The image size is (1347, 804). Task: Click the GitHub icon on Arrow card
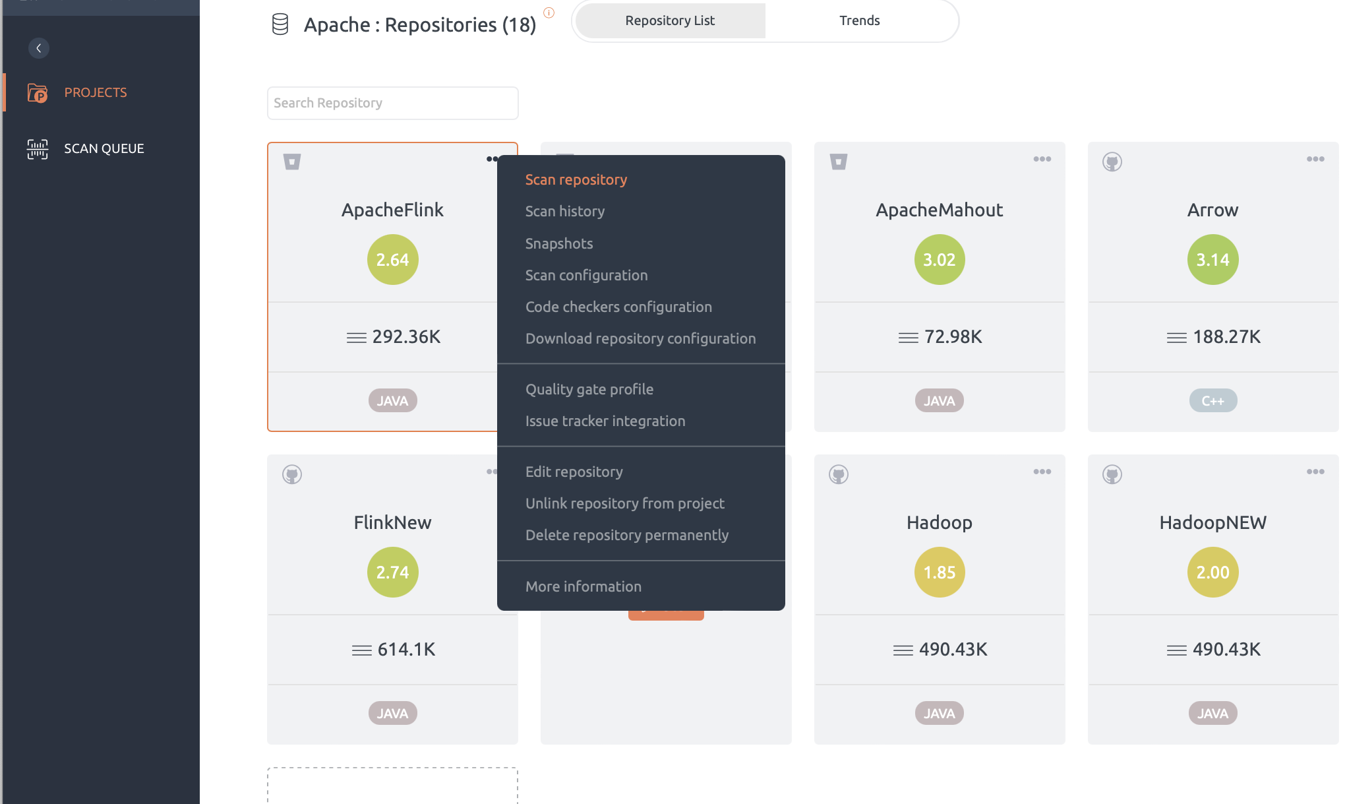click(x=1112, y=162)
